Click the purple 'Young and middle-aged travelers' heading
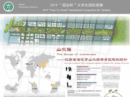 (86, 75)
